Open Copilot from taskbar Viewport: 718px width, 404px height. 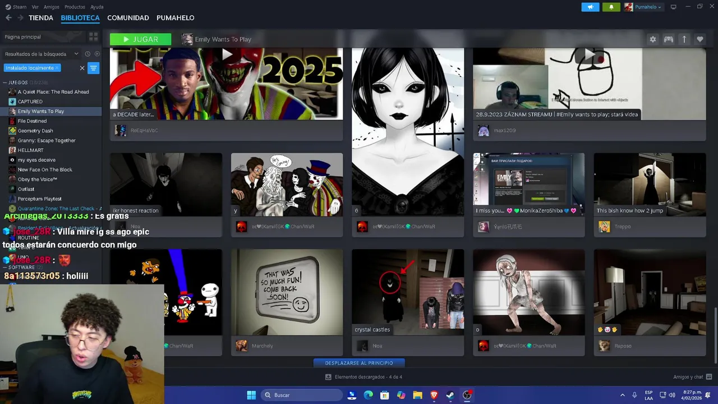401,395
